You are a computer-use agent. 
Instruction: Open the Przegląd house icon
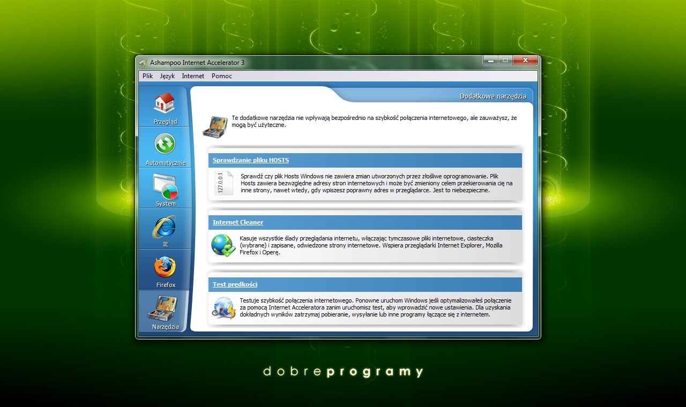tap(165, 103)
